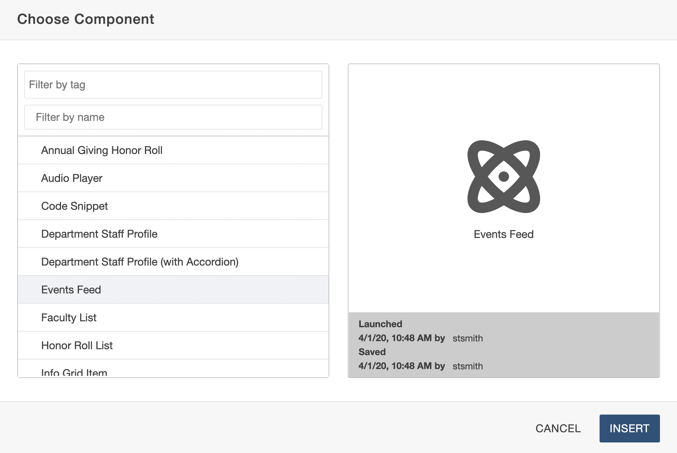Click the Choose Component dialog title

point(86,19)
